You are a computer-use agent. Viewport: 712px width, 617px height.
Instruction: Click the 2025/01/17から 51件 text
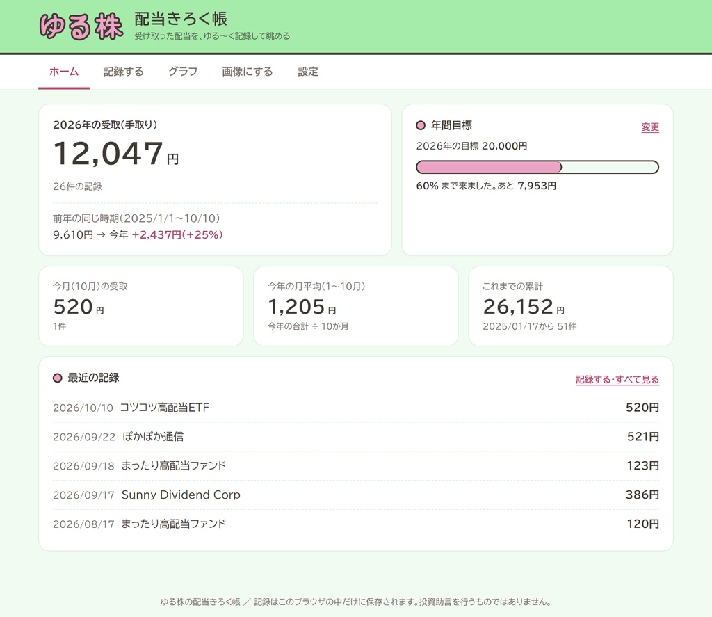click(x=529, y=326)
